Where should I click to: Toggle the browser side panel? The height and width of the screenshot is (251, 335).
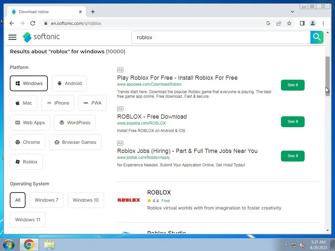(302, 23)
